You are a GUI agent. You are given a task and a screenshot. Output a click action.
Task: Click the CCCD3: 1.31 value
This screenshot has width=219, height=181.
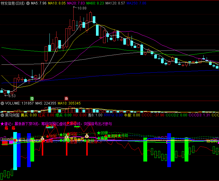click(199, 115)
